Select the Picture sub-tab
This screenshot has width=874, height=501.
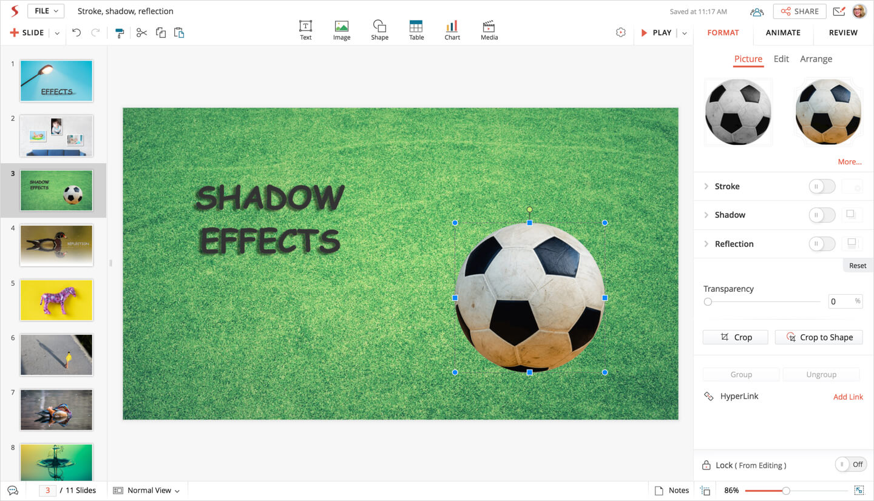click(x=748, y=59)
